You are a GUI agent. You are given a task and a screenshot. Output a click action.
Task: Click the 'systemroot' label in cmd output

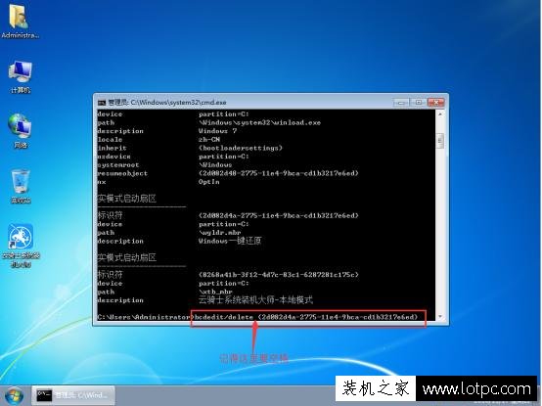pos(118,164)
